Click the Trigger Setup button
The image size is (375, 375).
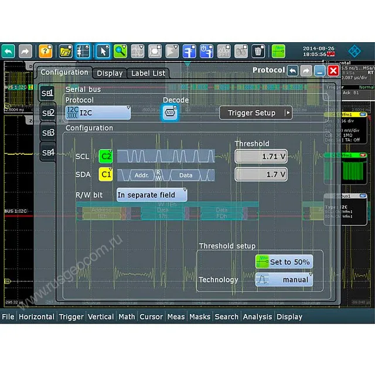click(x=255, y=112)
